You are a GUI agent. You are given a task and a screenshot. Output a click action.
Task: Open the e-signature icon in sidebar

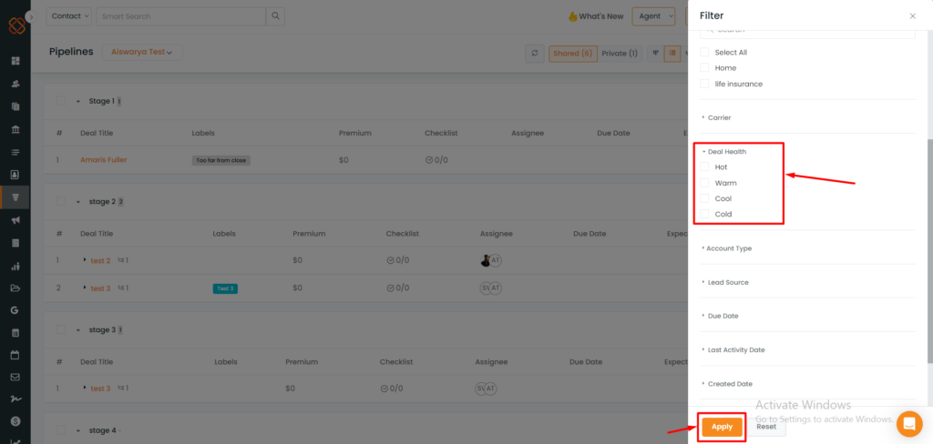coord(15,399)
